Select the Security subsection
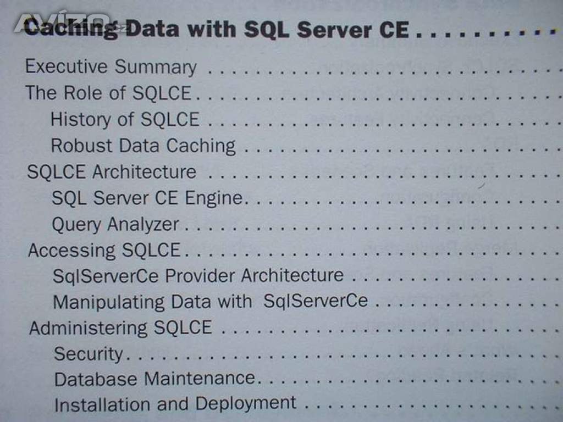Image resolution: width=563 pixels, height=422 pixels. [x=88, y=354]
